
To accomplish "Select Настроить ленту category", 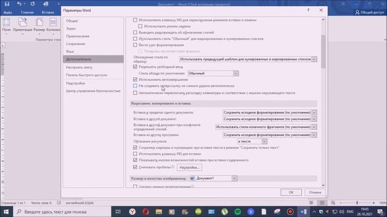I will pos(93,67).
